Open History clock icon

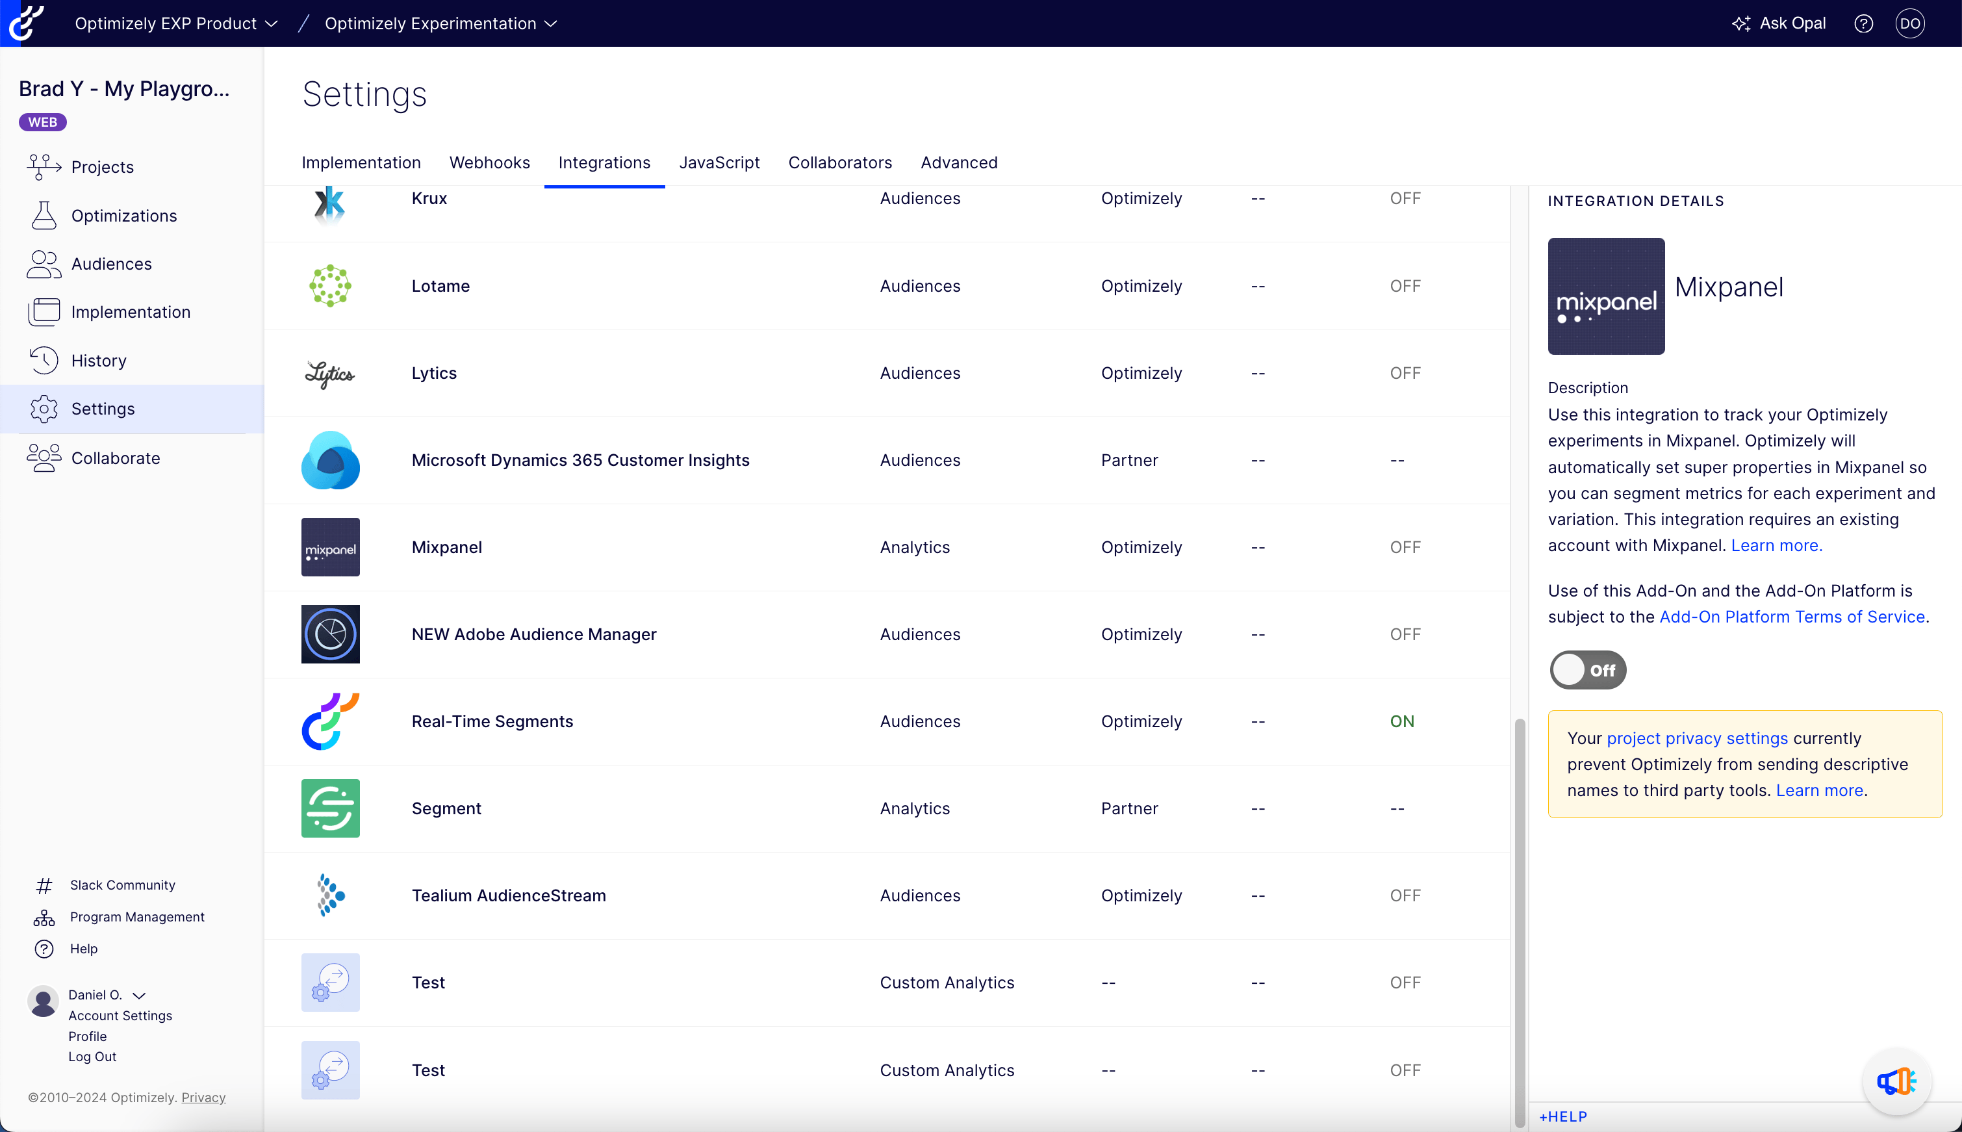[44, 360]
